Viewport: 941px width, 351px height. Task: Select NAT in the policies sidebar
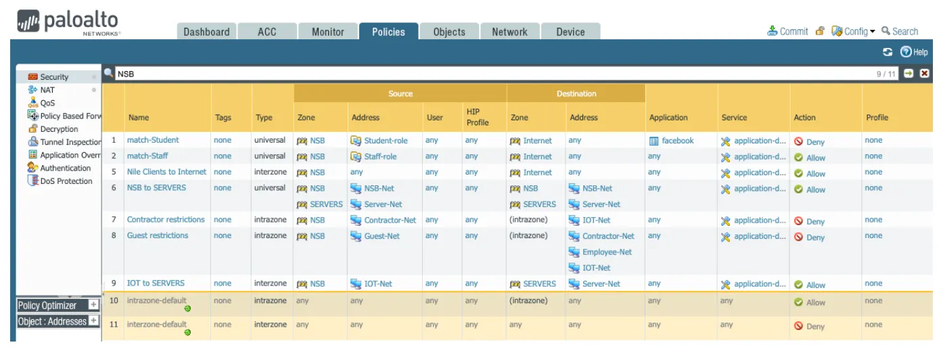(47, 90)
